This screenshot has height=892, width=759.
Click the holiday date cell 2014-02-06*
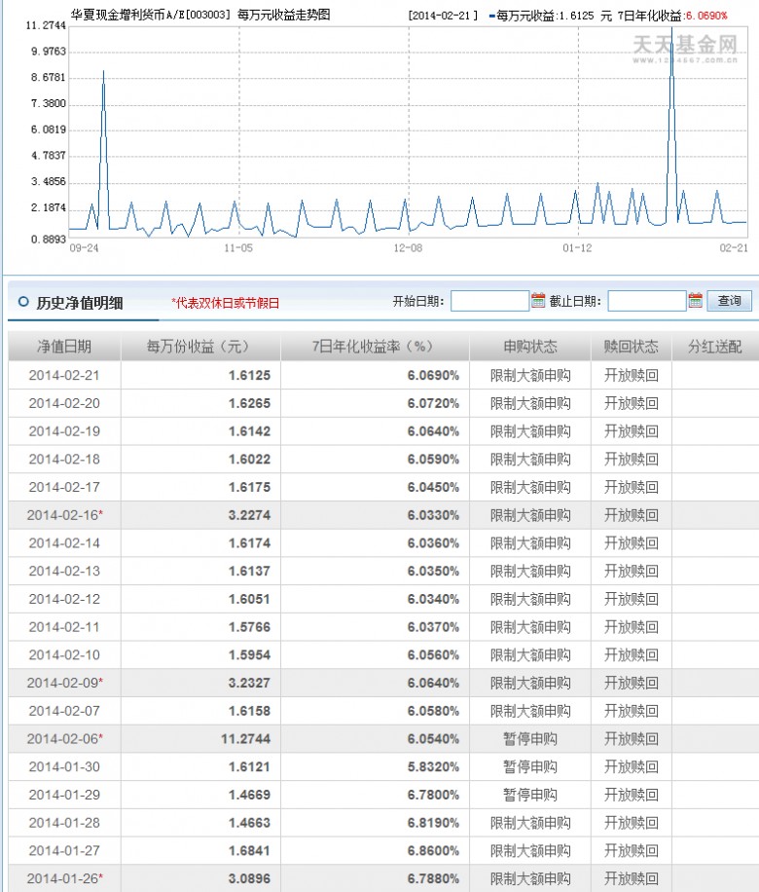65,739
